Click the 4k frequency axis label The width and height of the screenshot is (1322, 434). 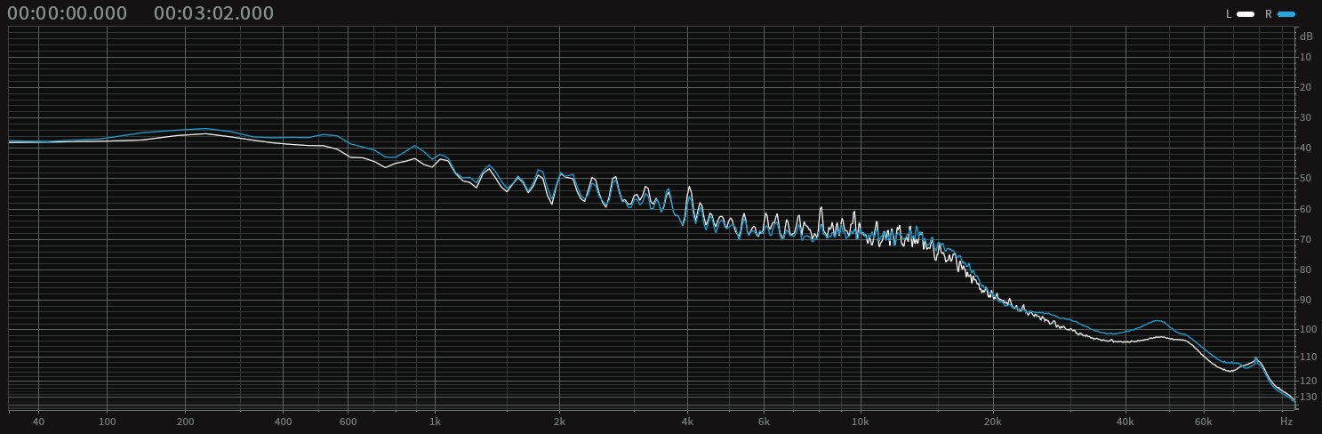687,420
